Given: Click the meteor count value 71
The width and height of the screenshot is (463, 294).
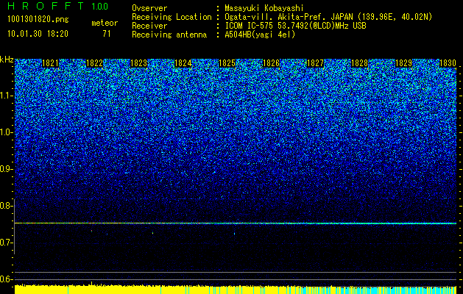Looking at the screenshot, I should [107, 34].
